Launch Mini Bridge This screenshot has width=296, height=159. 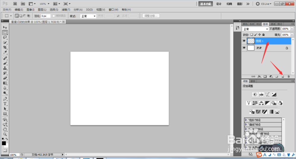click(23, 4)
